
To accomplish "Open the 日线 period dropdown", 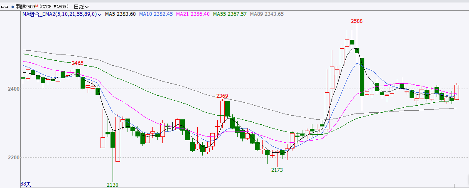I will (81, 7).
